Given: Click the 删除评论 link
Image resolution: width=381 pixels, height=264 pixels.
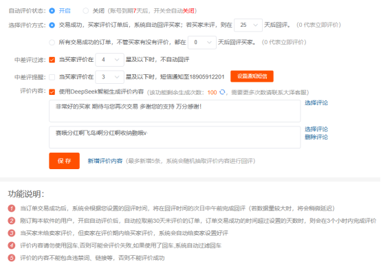Looking at the screenshot, I should point(316,137).
